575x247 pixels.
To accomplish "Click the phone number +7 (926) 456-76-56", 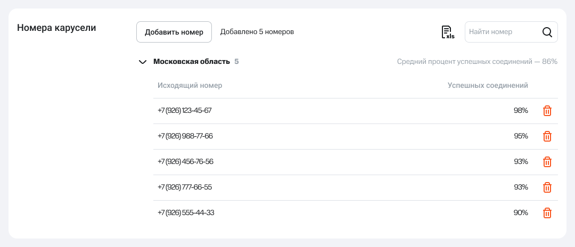I will point(185,162).
